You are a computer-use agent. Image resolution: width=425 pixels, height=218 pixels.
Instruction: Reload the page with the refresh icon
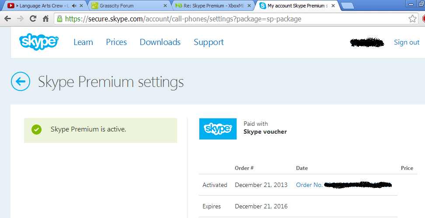(33, 19)
